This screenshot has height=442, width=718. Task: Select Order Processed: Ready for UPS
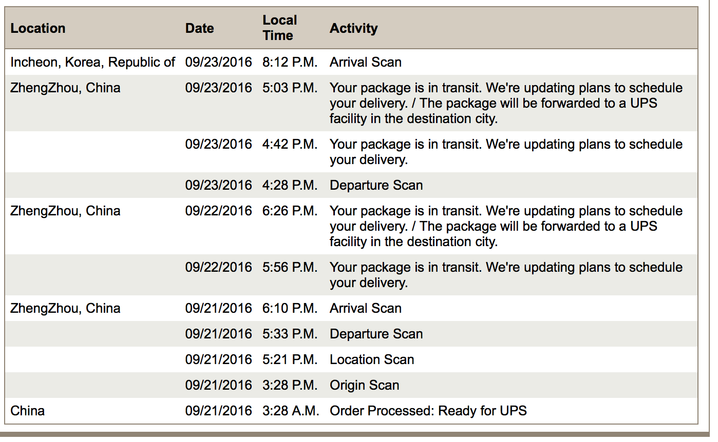pos(428,411)
